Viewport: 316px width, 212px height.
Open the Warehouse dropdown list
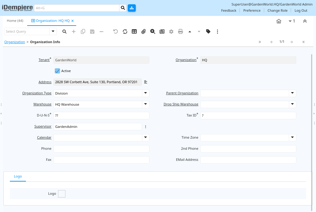click(145, 104)
